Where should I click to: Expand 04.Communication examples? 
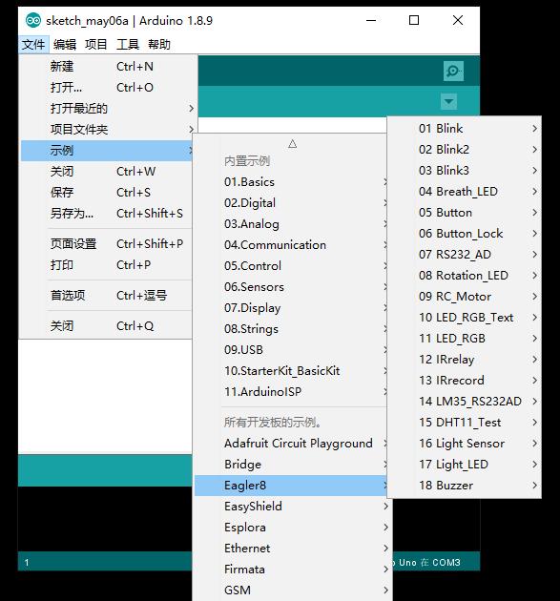coord(291,245)
